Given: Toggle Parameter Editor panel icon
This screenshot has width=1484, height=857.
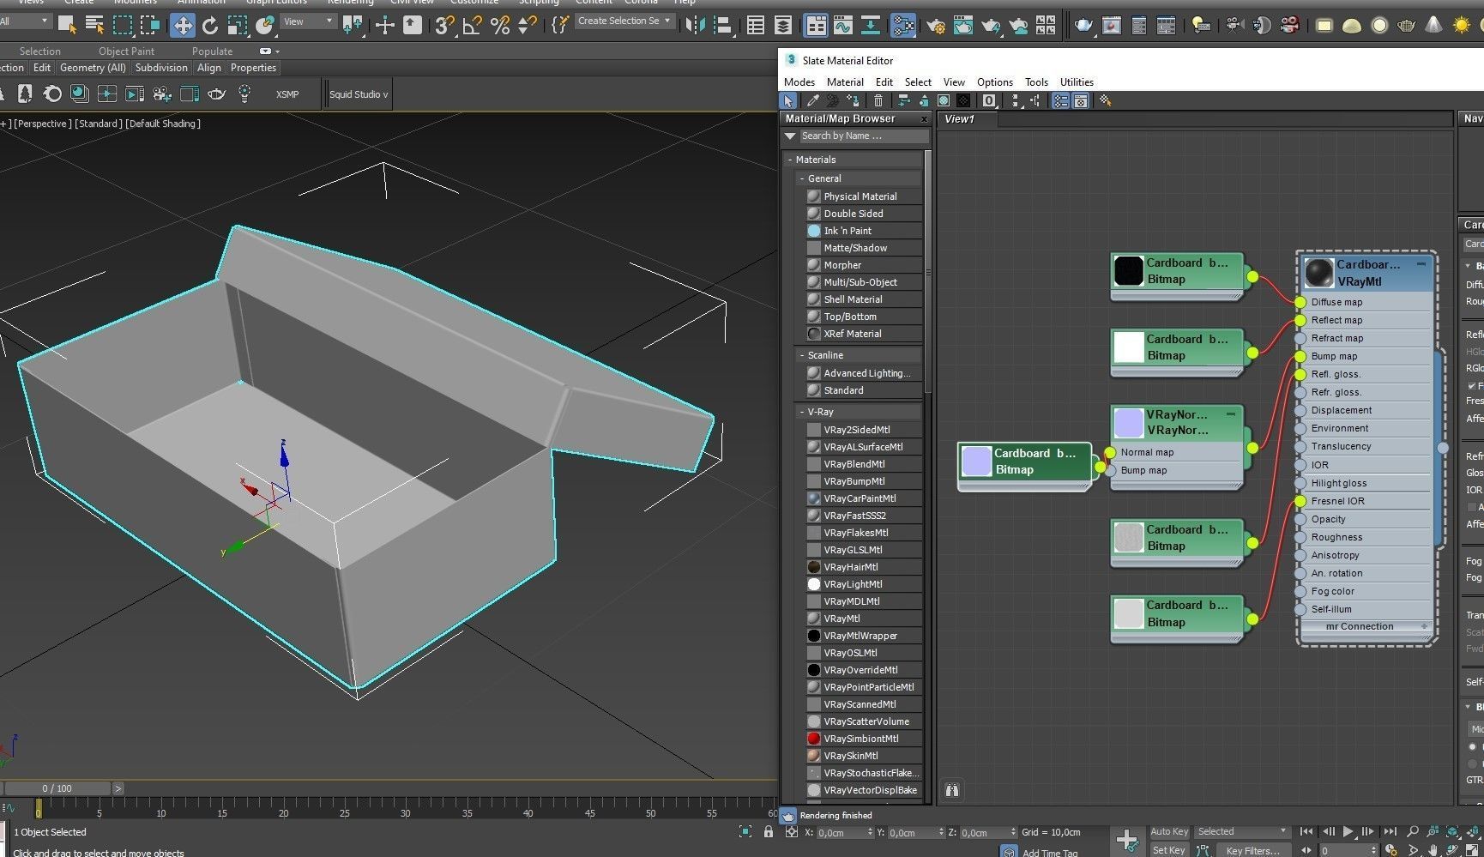Looking at the screenshot, I should pos(1081,101).
